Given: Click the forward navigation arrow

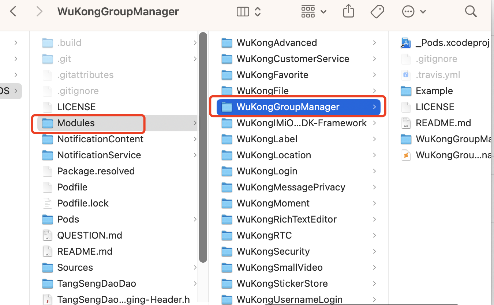Looking at the screenshot, I should (x=39, y=12).
